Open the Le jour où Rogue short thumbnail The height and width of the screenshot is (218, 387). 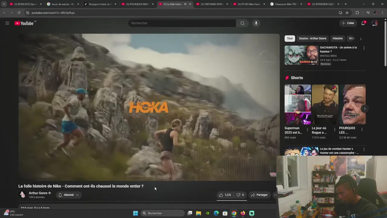pyautogui.click(x=325, y=104)
